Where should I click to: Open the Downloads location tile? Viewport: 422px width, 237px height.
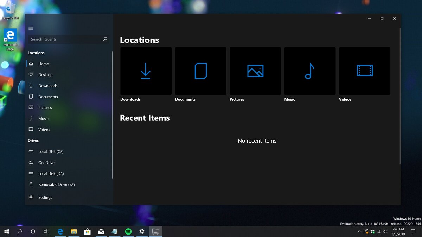click(146, 71)
